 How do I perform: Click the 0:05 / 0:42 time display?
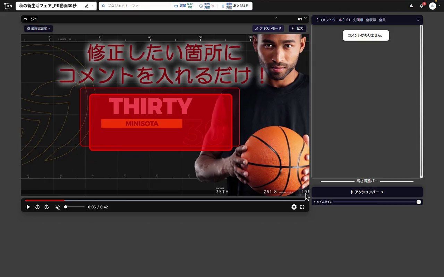coord(98,207)
